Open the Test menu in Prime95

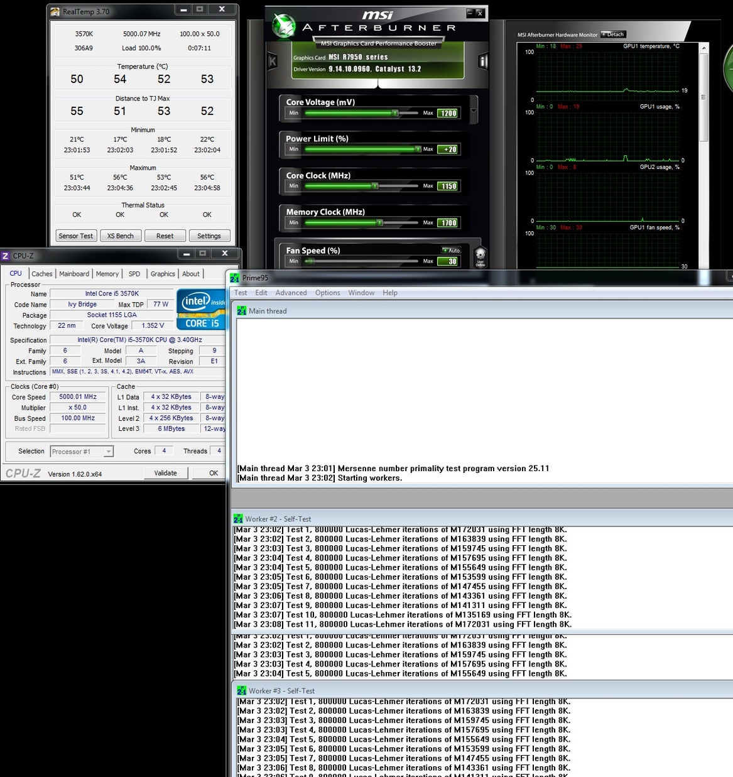pos(241,293)
